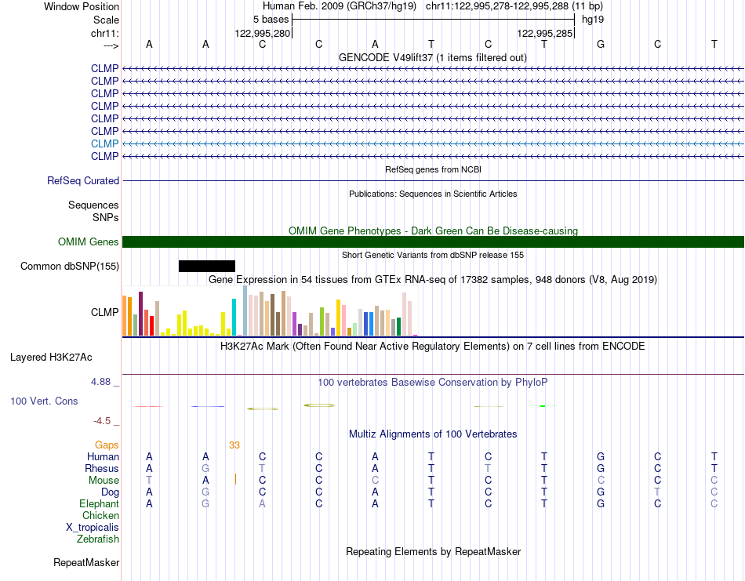Click the G base in reference sequence row
745x581 pixels.
[x=601, y=44]
